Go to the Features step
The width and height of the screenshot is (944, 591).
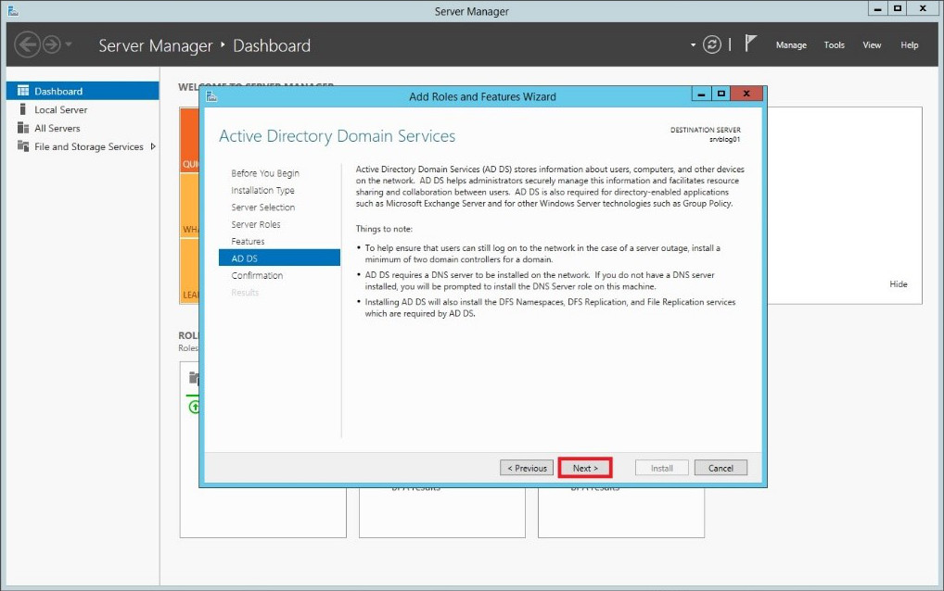point(248,241)
